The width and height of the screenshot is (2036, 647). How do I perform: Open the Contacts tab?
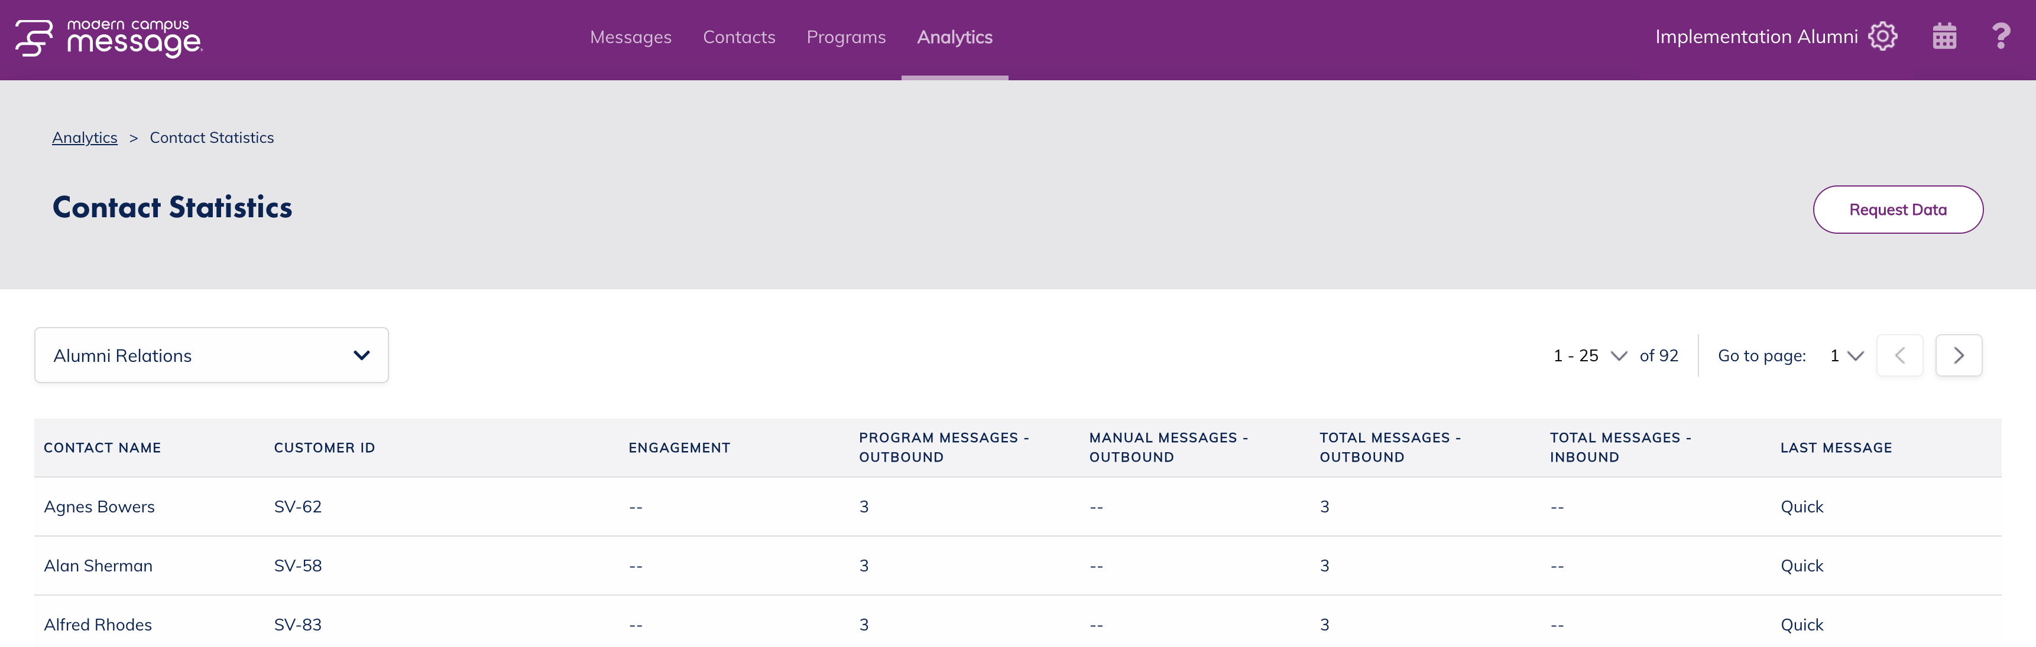[x=738, y=37]
